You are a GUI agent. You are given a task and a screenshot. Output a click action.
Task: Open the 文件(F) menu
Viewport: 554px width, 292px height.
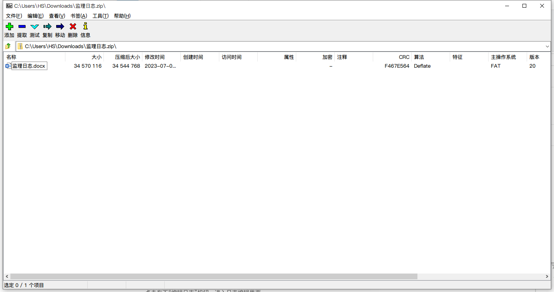coord(14,16)
